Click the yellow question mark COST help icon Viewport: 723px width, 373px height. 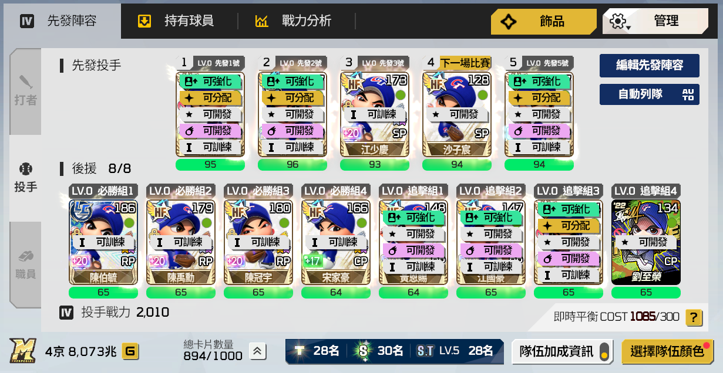pyautogui.click(x=694, y=317)
